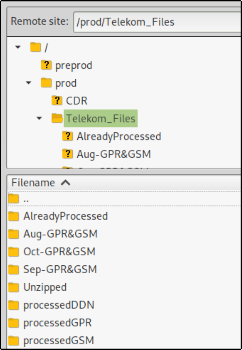Click the Remote site path field

[x=156, y=22]
